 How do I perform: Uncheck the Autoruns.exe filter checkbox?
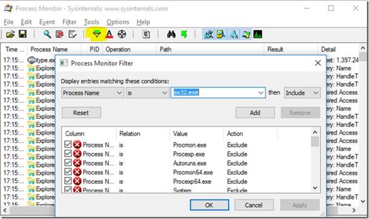[x=69, y=163]
